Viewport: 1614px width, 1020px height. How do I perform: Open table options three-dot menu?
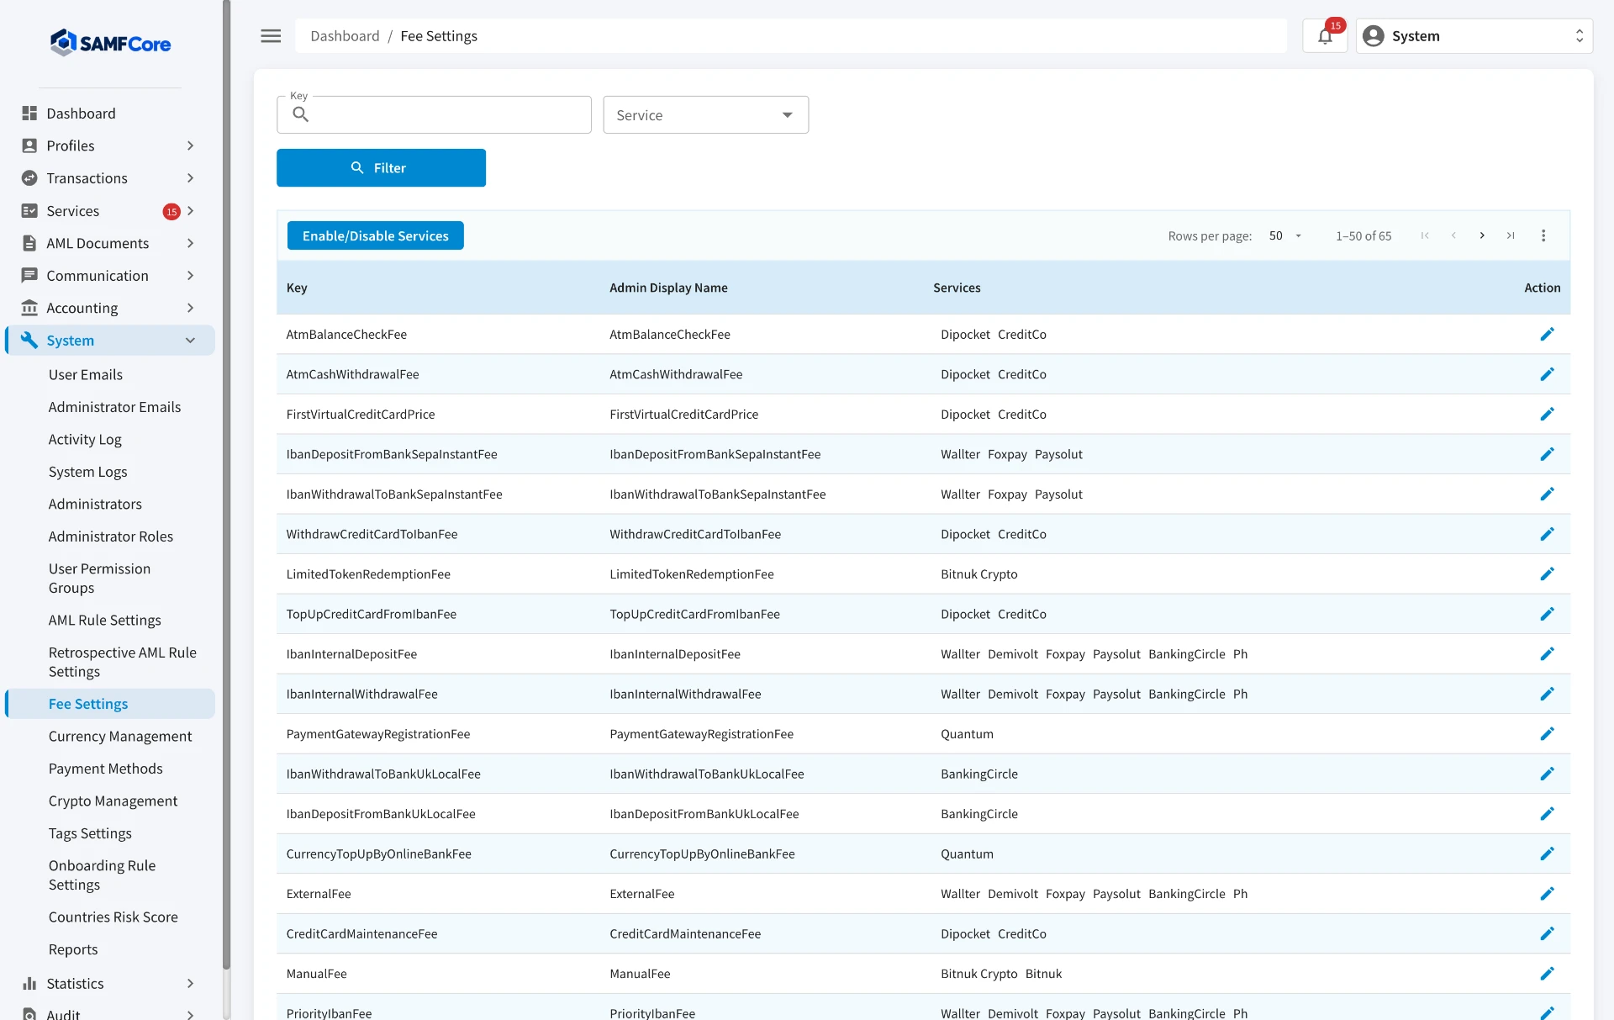tap(1543, 235)
